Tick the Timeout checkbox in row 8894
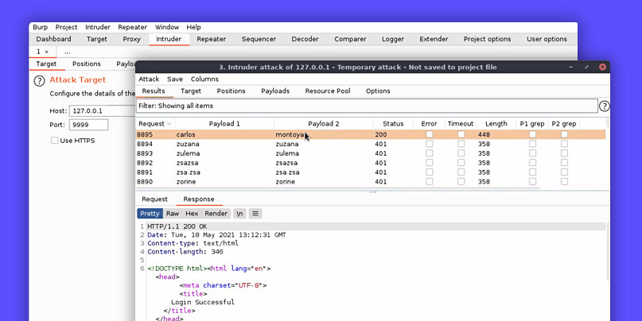Viewport: 642px width, 321px height. (461, 144)
